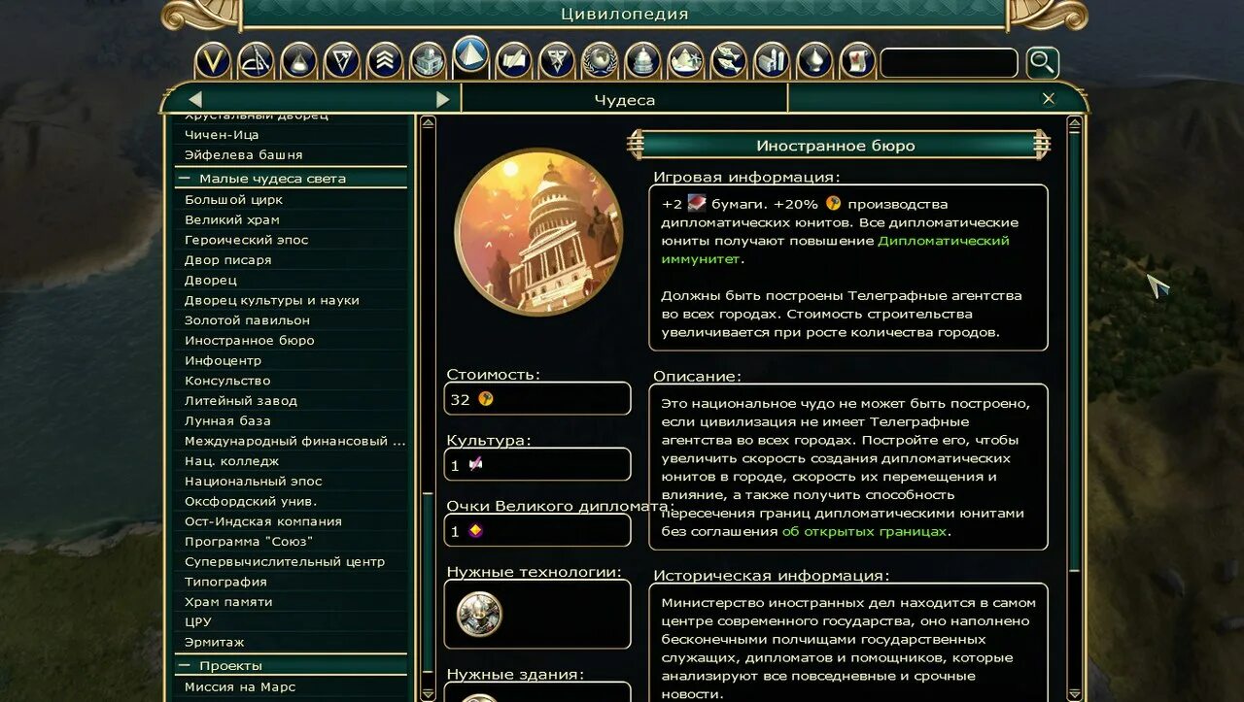Collapse the Проекты section

point(184,666)
